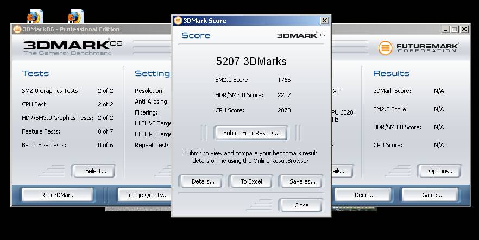
Task: Click the orange 3DMark06 main window title icon
Action: point(17,29)
